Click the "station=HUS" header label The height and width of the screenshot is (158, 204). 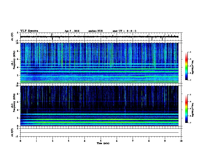96,31
